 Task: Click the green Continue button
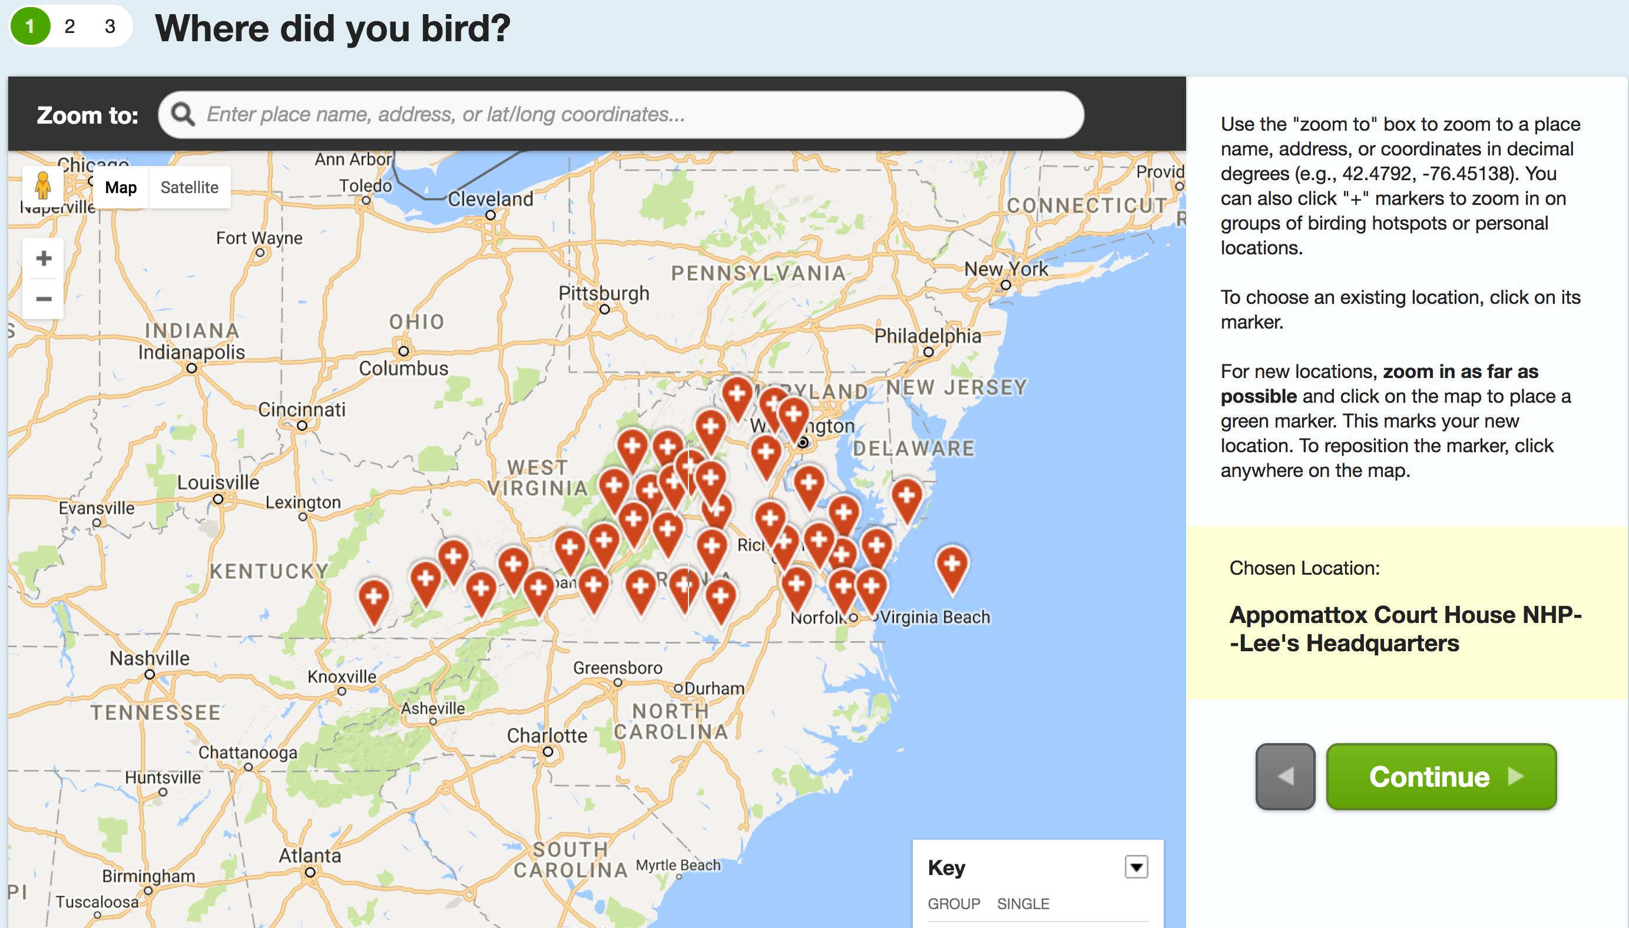tap(1441, 776)
